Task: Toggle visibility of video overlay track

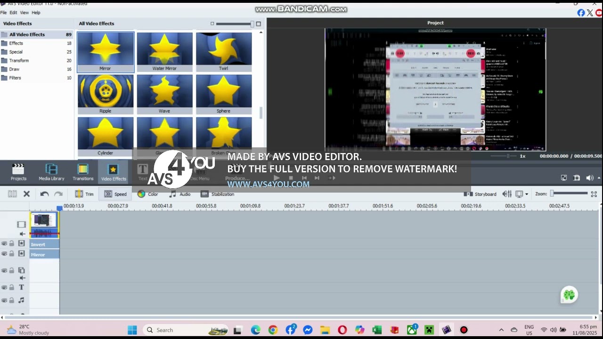Action: 4,271
